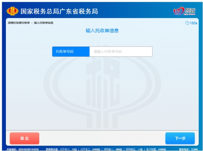Viewport: 203px width, 151px height.
Task: Click the 输入托收单信息 page heading
Action: coord(102,31)
